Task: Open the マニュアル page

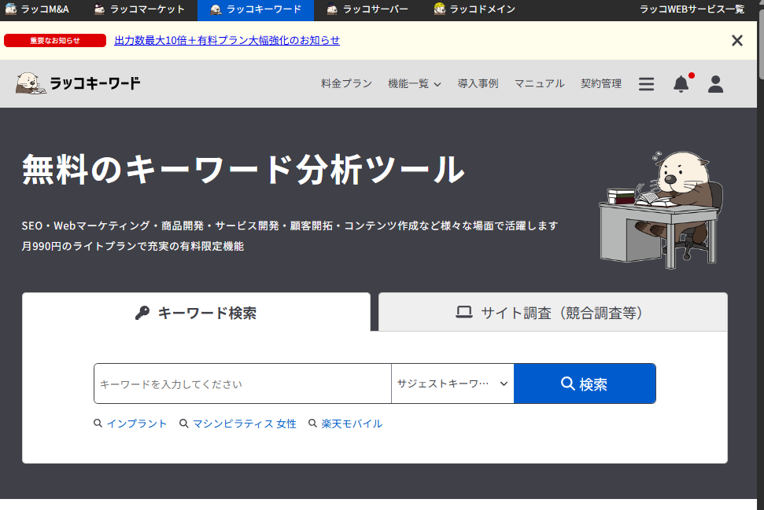Action: (540, 84)
